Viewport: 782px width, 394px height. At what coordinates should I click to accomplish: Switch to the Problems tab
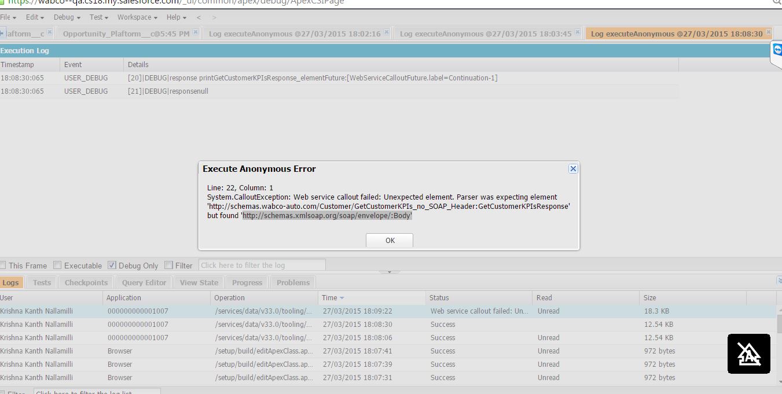[x=293, y=282]
